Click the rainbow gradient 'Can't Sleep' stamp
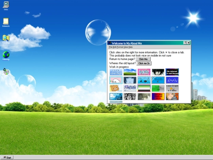Image resolution: width=213 pixels, height=160 pixels. click(158, 97)
